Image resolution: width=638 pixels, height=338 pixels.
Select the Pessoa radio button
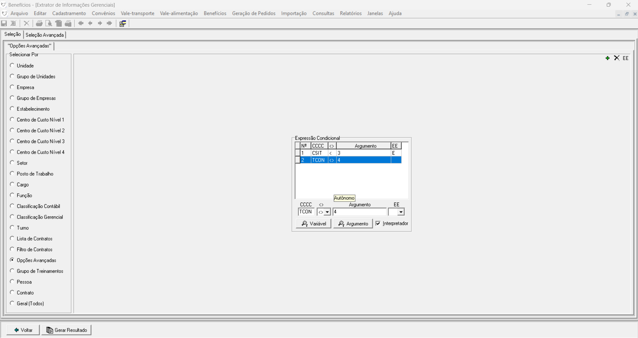[x=12, y=281]
